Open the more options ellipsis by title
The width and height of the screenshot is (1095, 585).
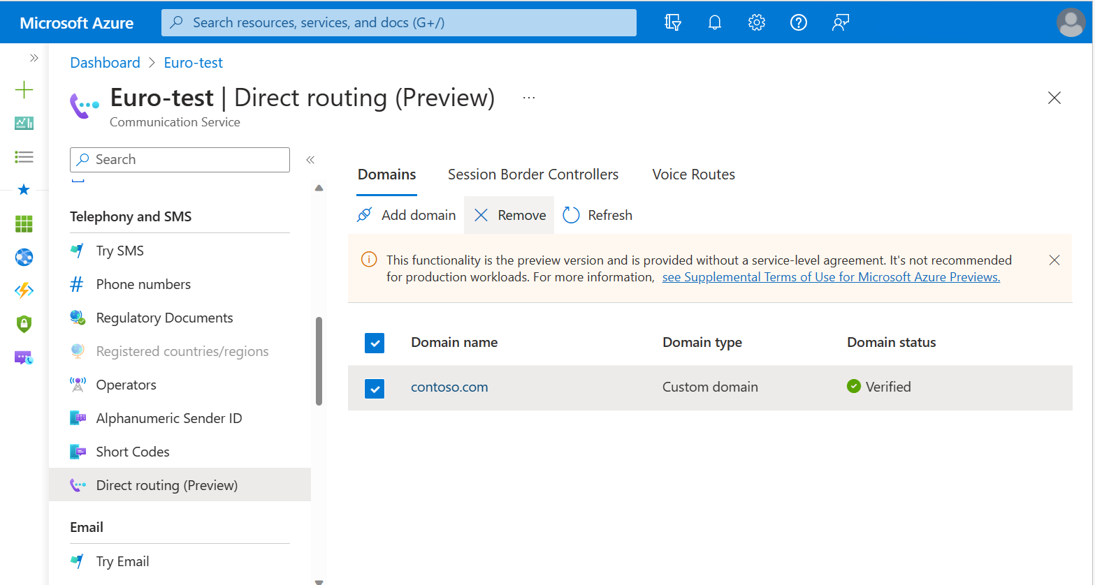click(529, 98)
